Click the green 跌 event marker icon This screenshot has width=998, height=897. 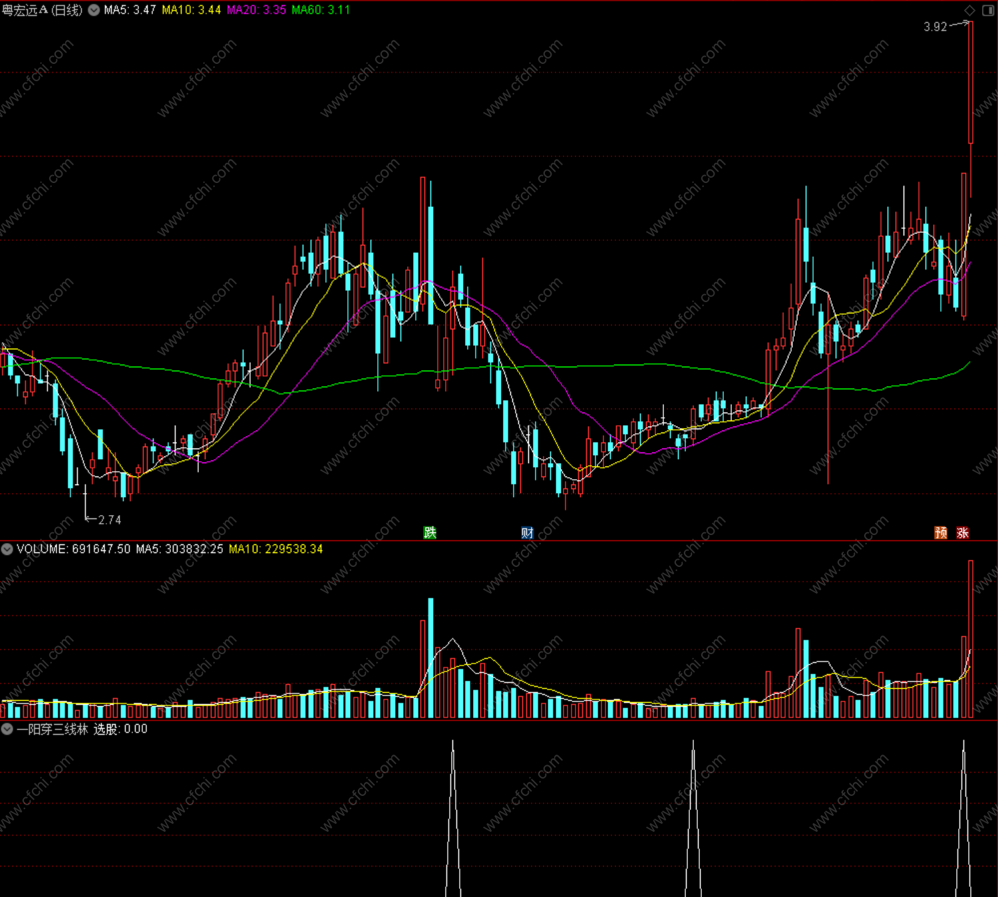click(x=430, y=532)
